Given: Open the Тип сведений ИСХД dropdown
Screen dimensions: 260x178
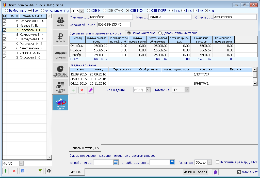Looking at the screenshot, I should coord(148,90).
